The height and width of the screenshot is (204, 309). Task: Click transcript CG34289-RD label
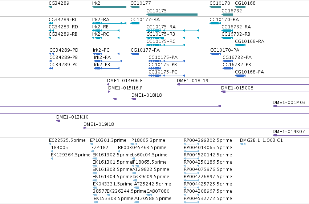click(x=63, y=27)
